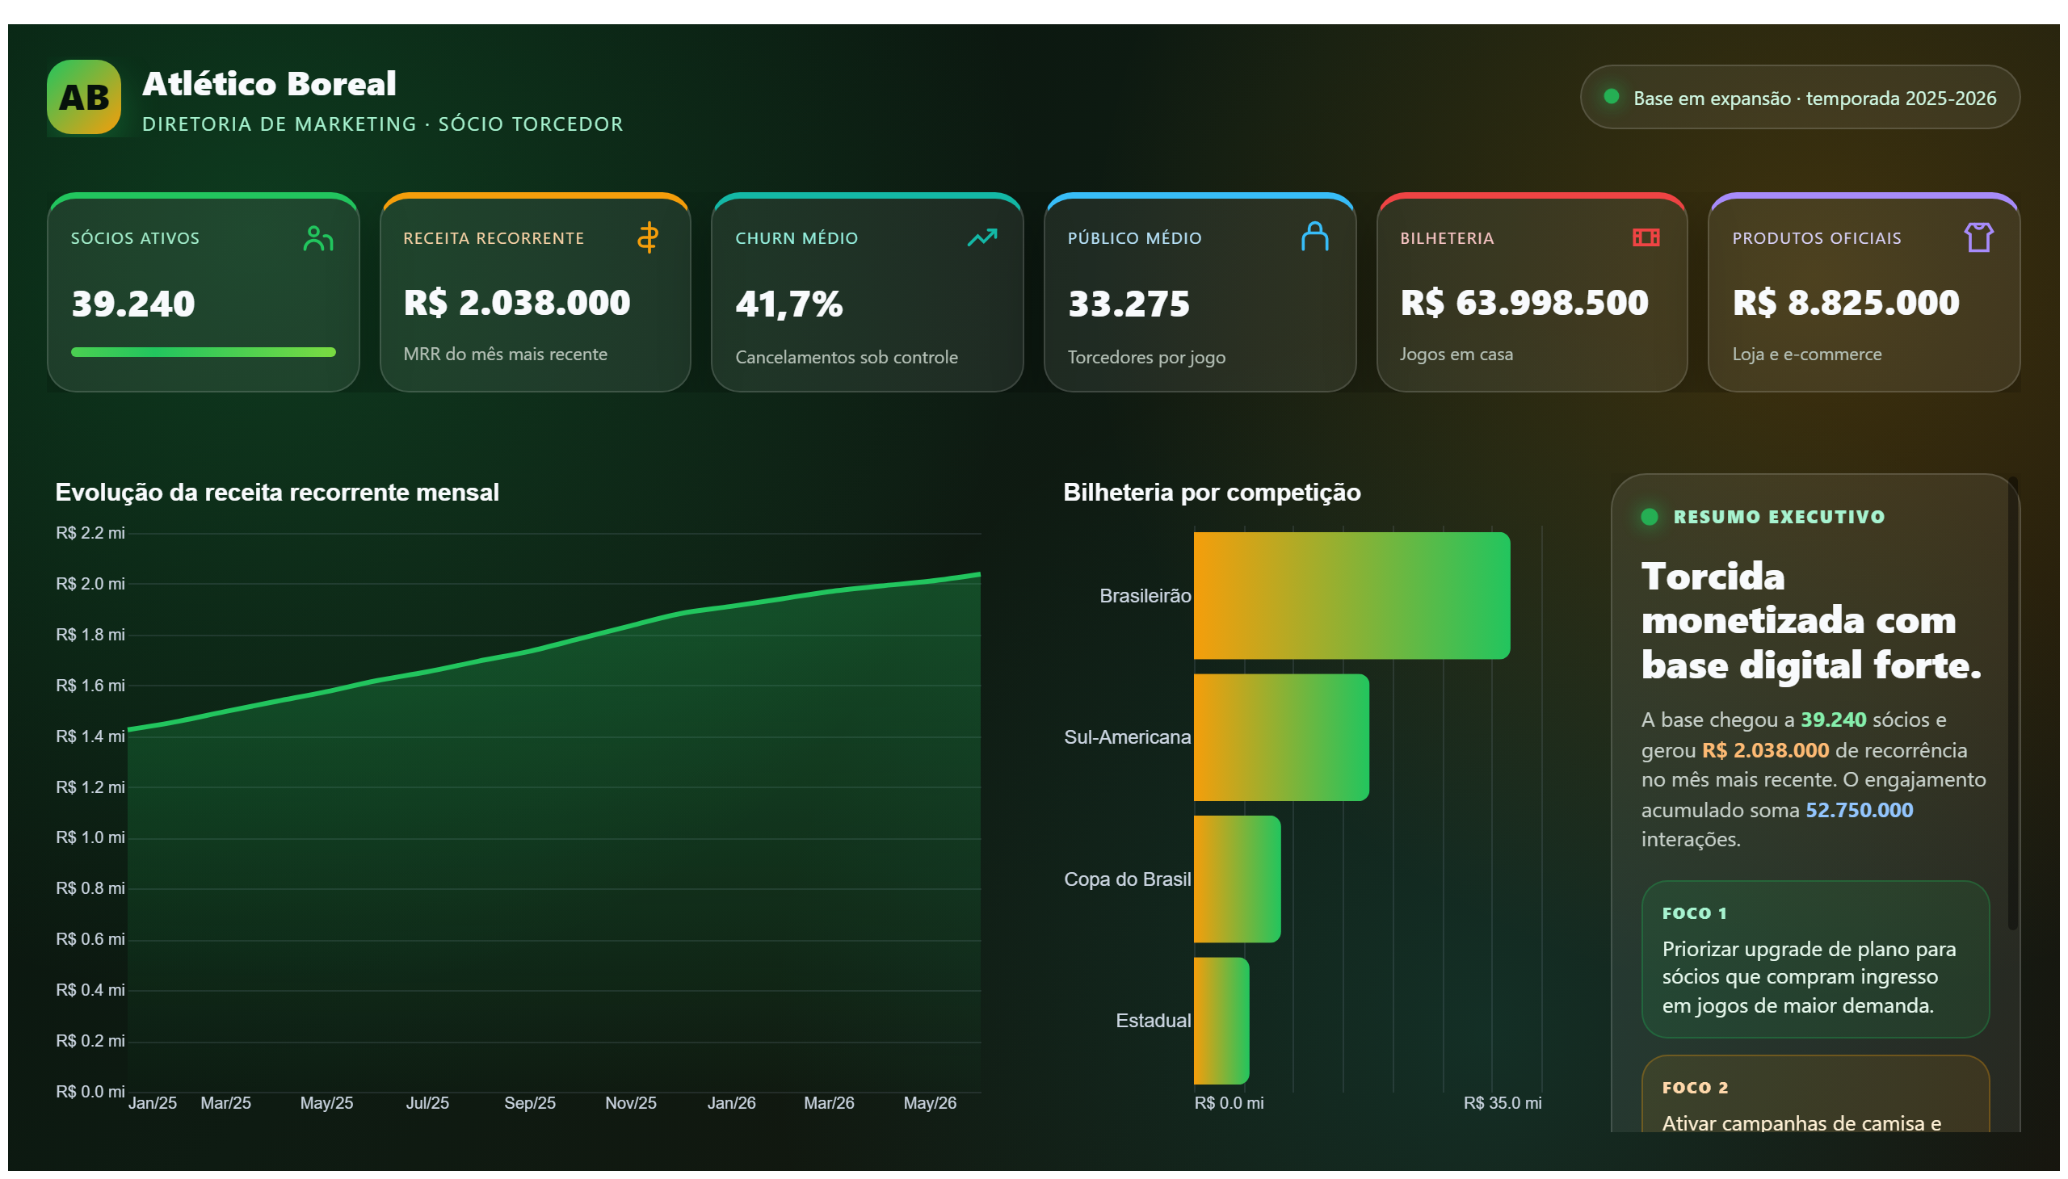Click the revenue line at May/26
Image resolution: width=2068 pixels, height=1179 pixels.
[x=930, y=581]
